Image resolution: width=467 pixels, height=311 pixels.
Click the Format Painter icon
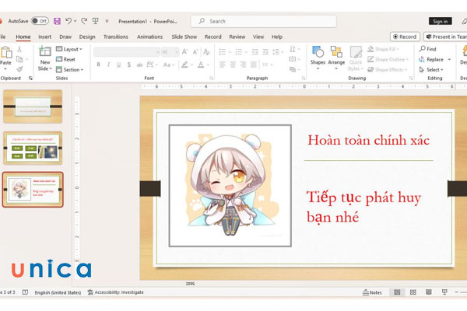(x=19, y=69)
